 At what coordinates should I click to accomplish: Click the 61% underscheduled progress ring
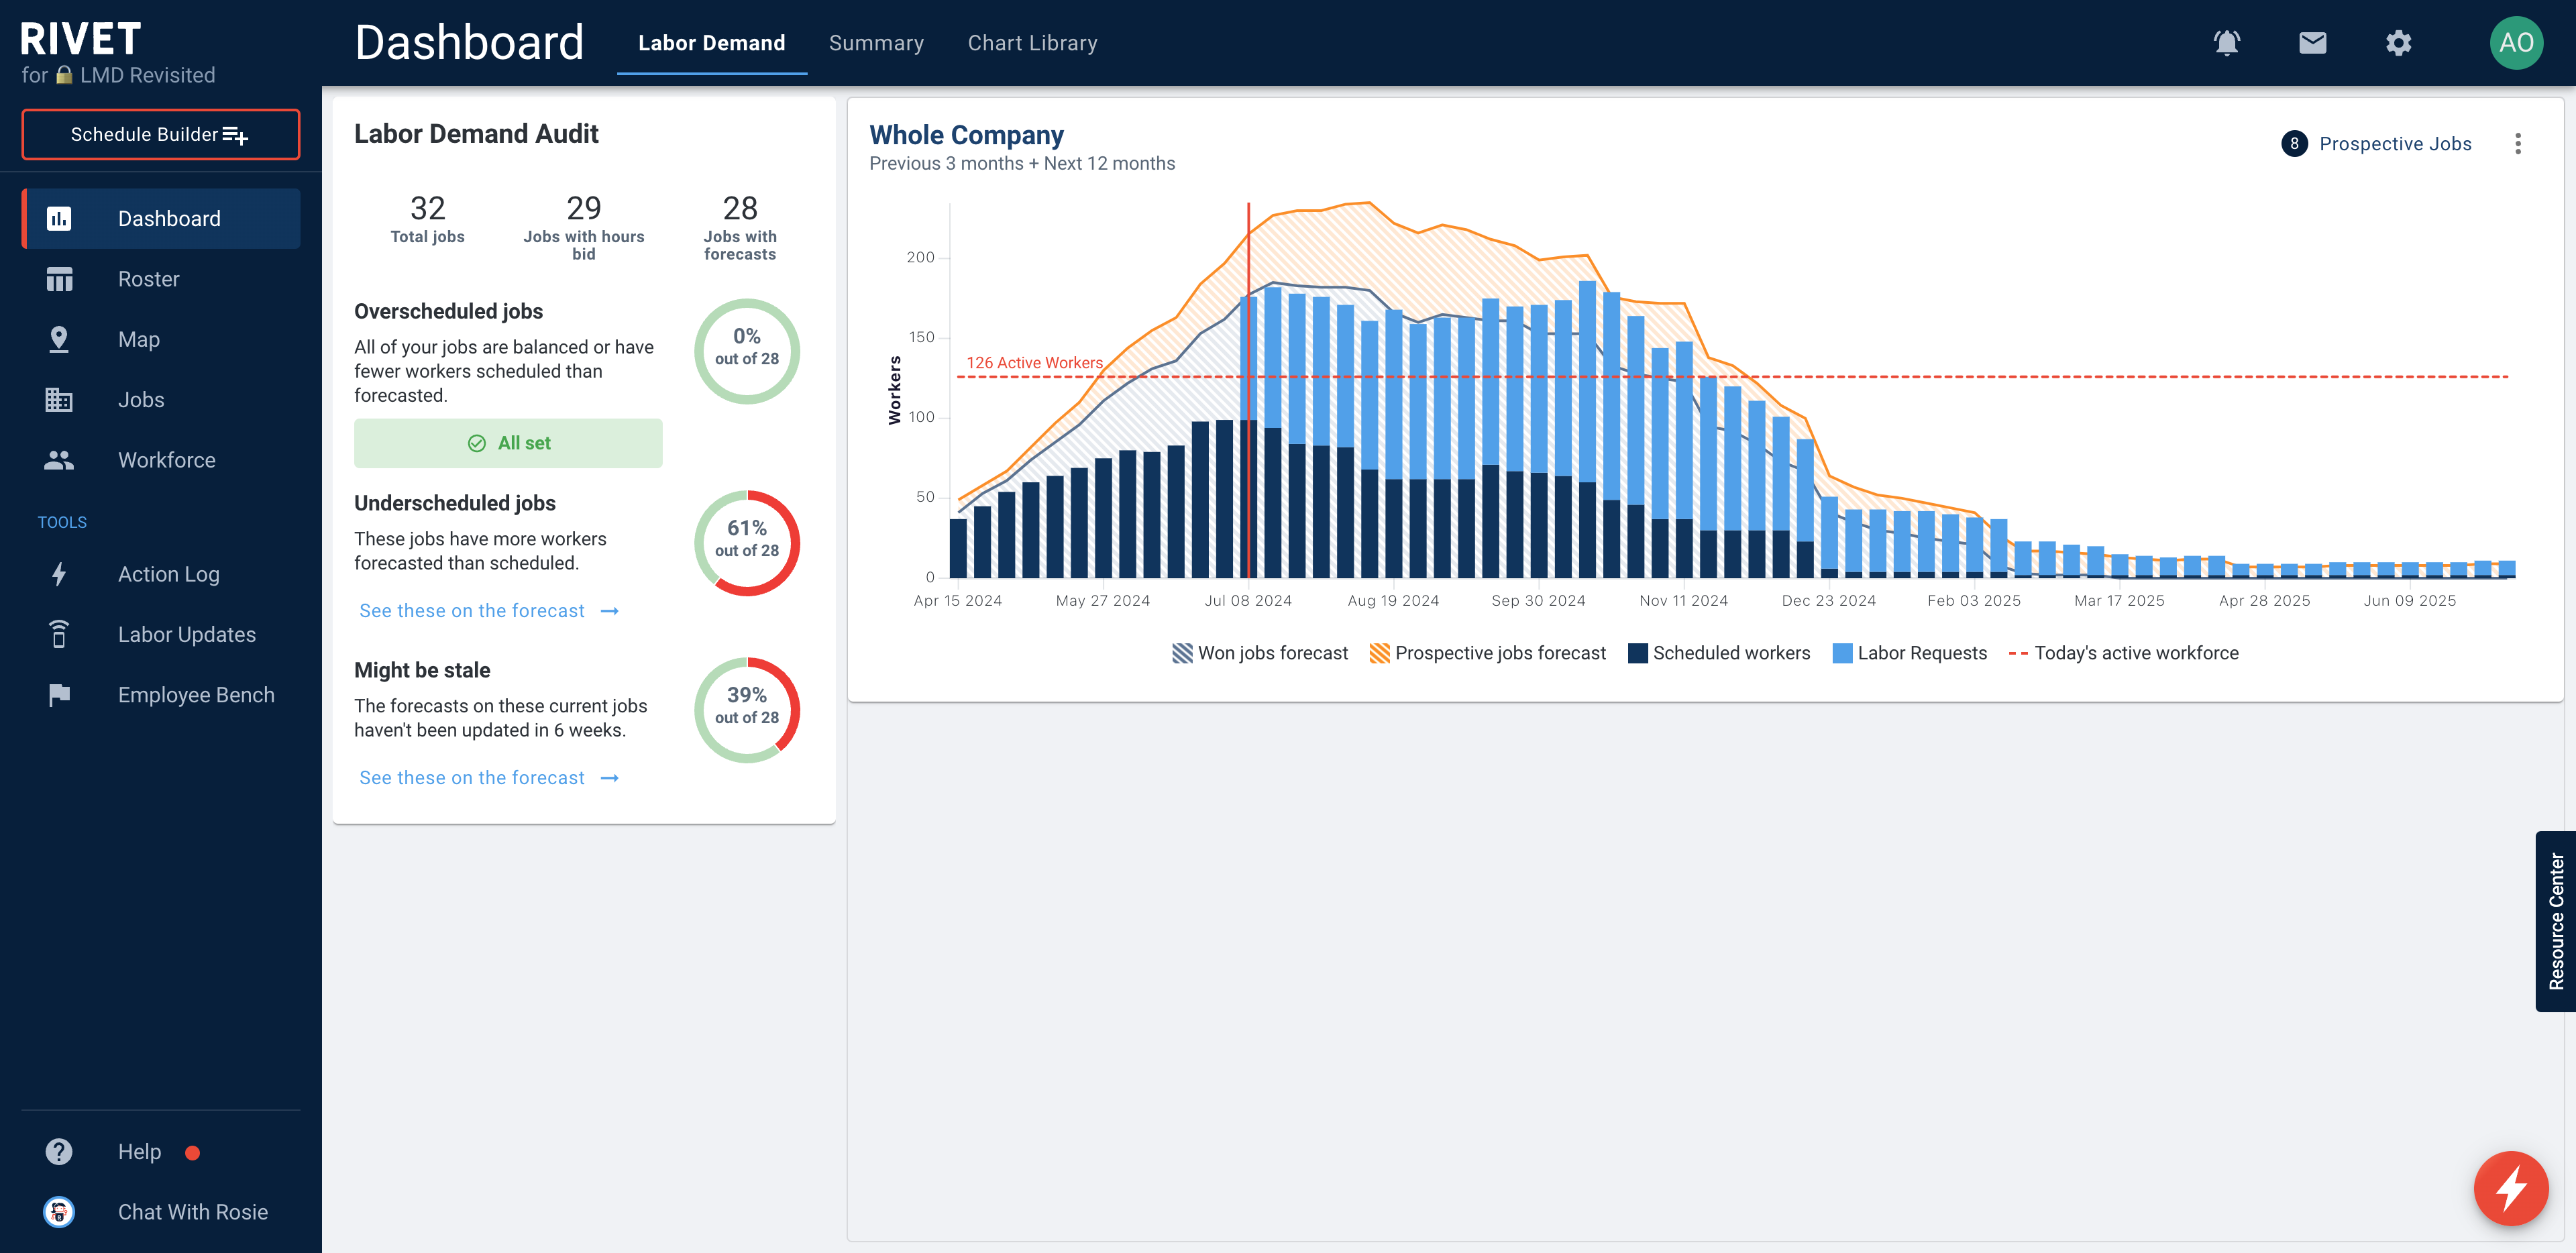pyautogui.click(x=747, y=543)
